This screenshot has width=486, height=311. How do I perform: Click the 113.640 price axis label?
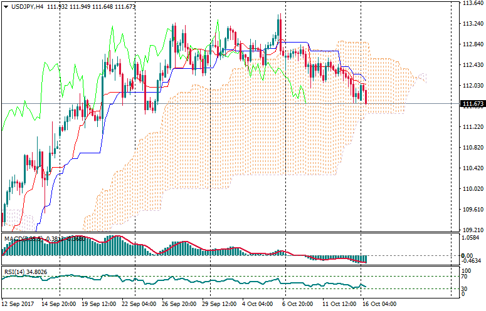coord(471,3)
